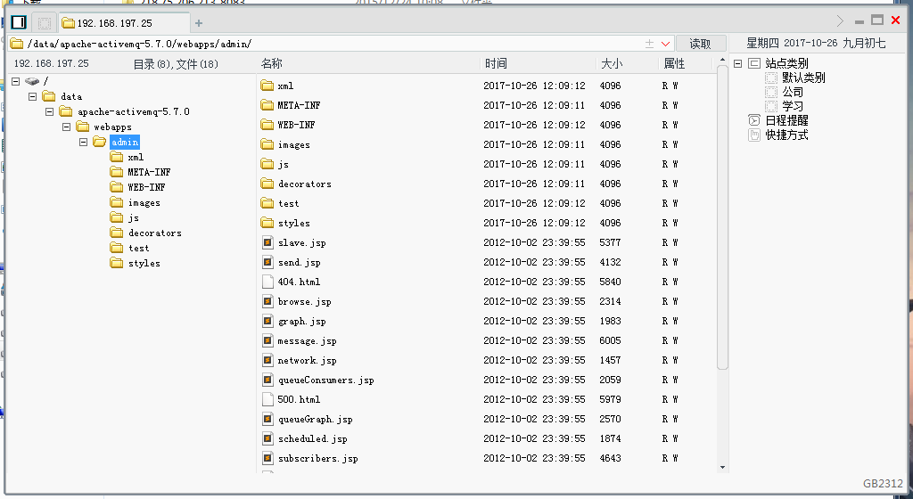Toggle the sidebar panel icon at top-left
The image size is (913, 499).
click(x=19, y=22)
